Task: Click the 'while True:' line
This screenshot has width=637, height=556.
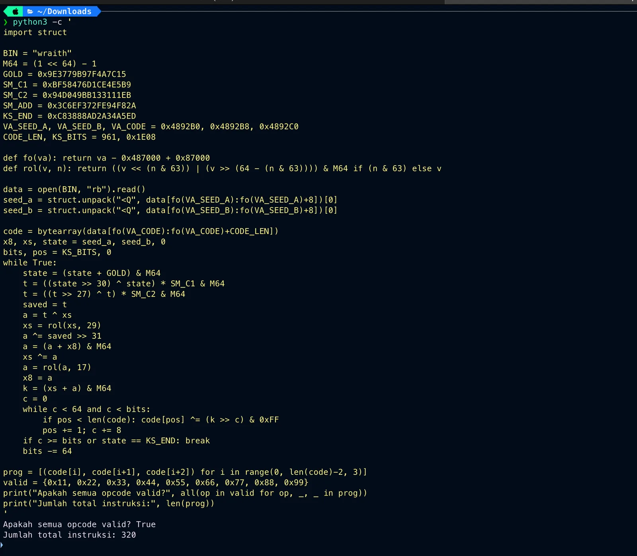Action: (x=30, y=263)
